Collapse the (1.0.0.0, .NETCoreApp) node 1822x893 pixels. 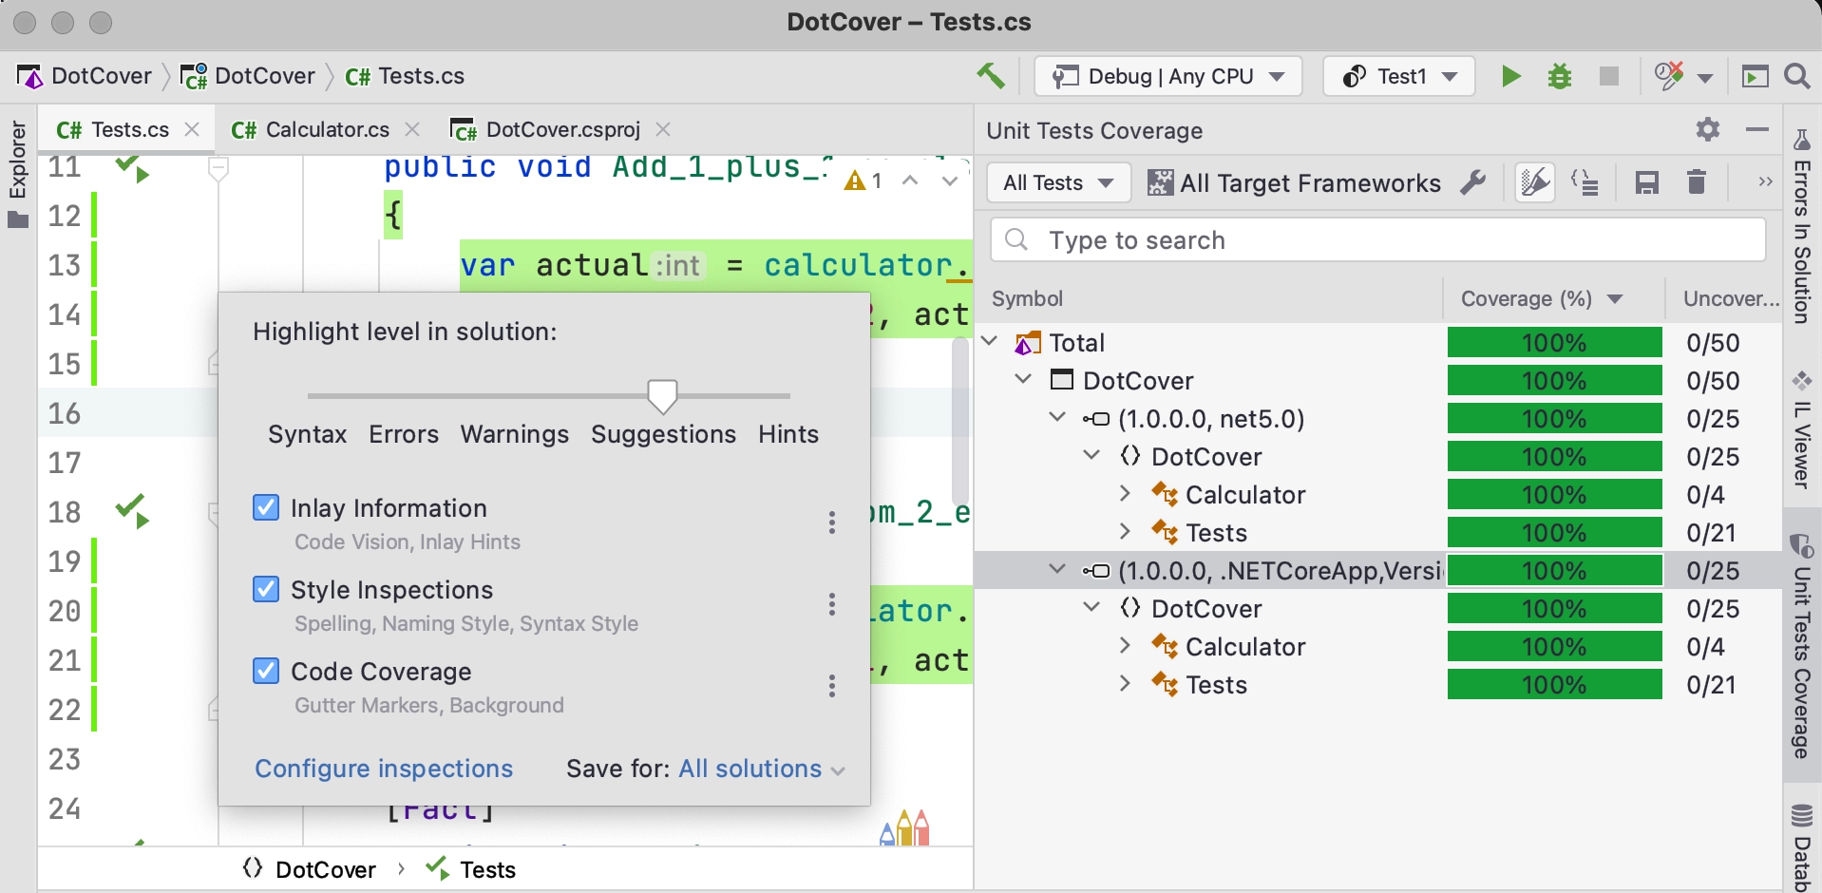tap(1057, 569)
